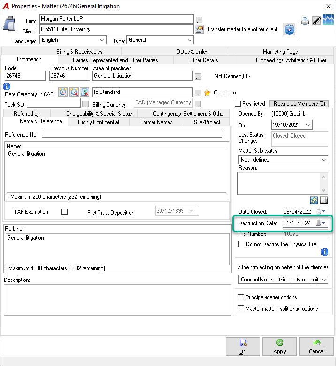
Task: Click the matter folder icon at top left
Action: (x=9, y=23)
